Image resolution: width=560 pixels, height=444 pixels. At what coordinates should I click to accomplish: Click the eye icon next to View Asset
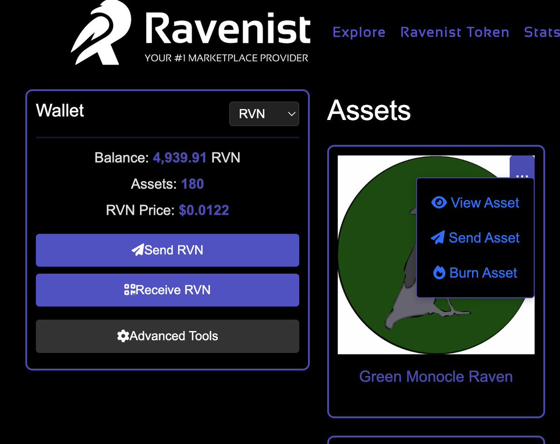tap(439, 203)
